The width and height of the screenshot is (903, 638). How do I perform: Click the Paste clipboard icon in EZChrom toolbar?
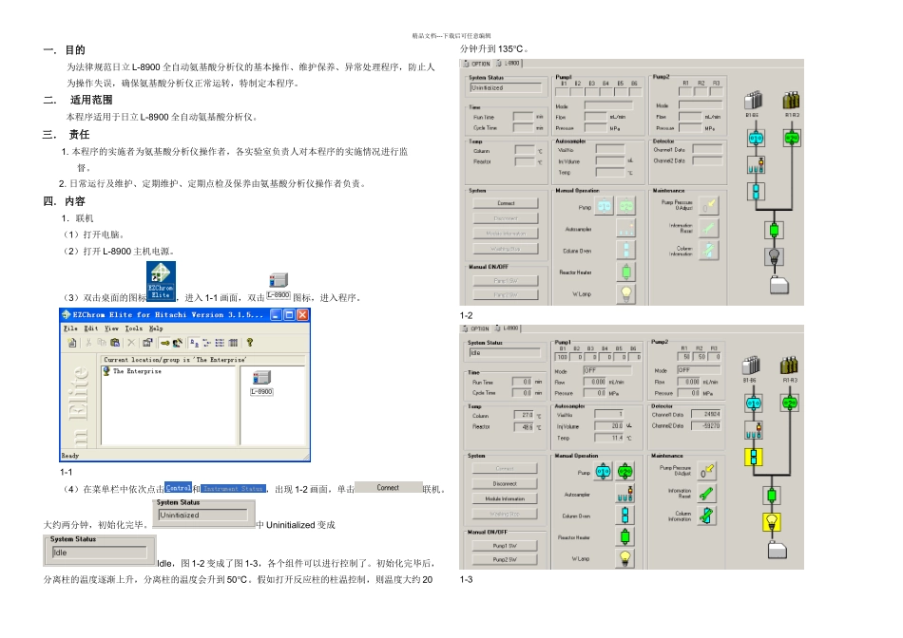coord(115,343)
